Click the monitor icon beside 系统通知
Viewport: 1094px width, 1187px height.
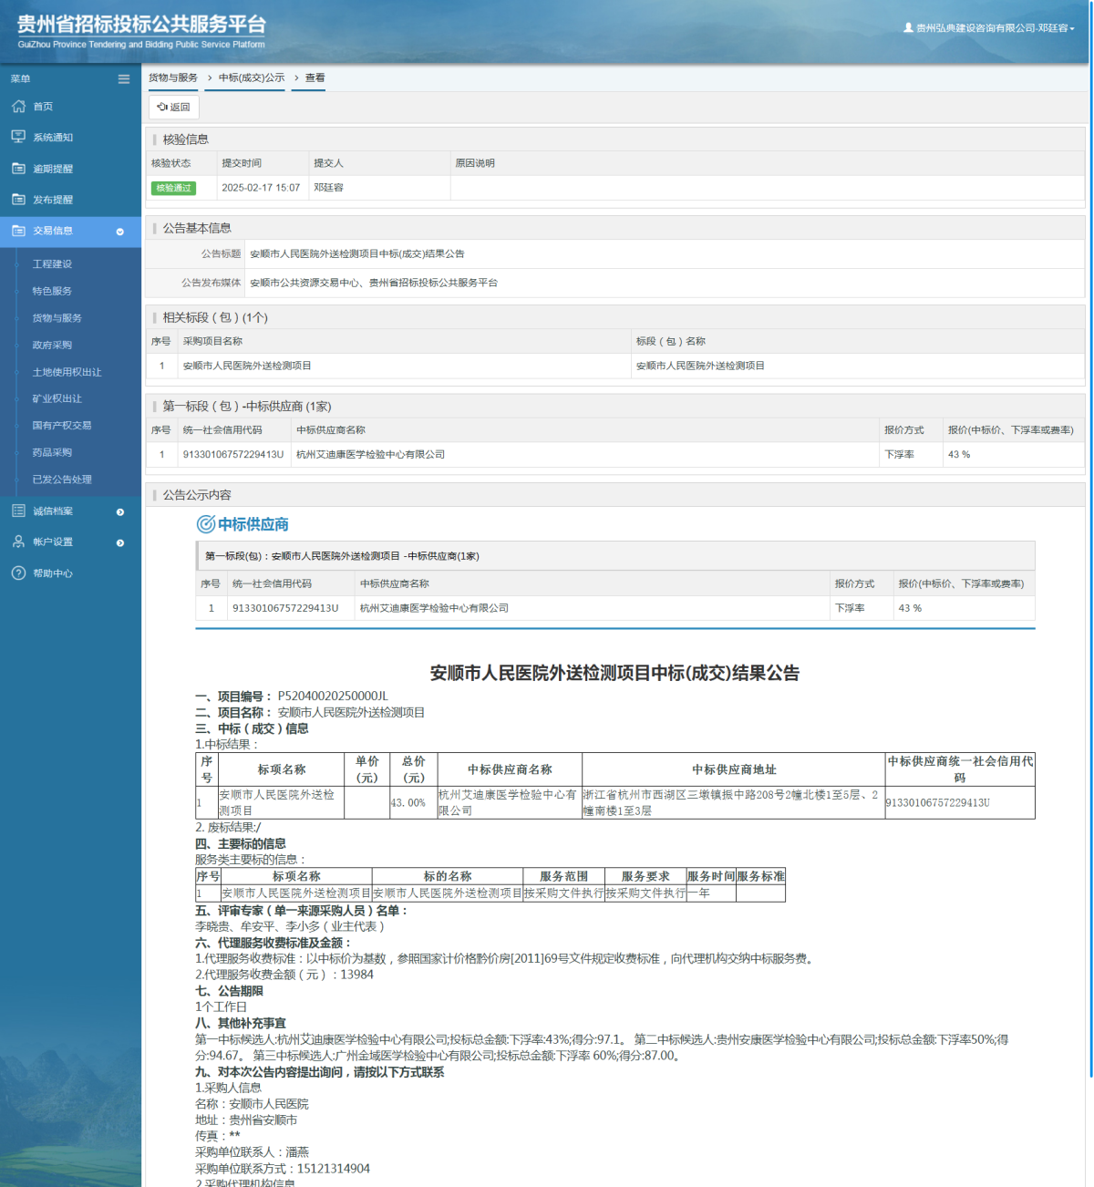click(18, 137)
